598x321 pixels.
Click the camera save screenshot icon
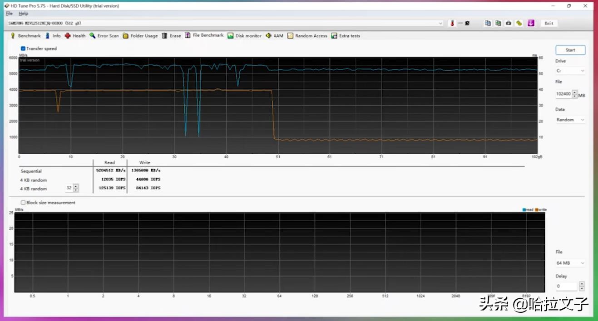pos(509,23)
